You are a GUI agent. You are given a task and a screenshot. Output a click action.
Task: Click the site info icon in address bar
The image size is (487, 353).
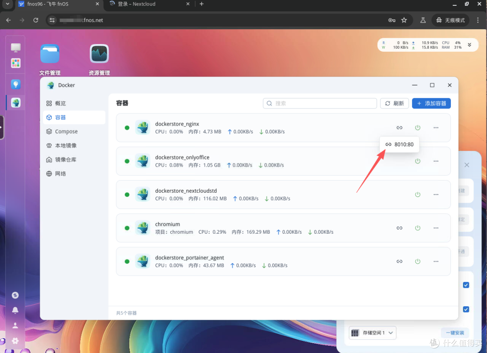click(52, 20)
